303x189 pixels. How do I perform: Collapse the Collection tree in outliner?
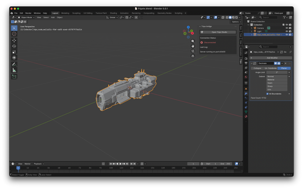click(249, 25)
